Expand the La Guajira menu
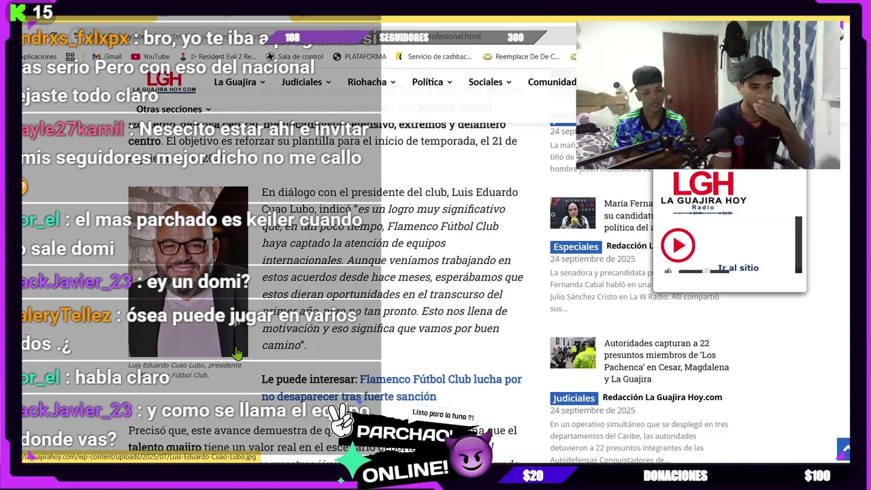This screenshot has height=490, width=871. [x=239, y=82]
